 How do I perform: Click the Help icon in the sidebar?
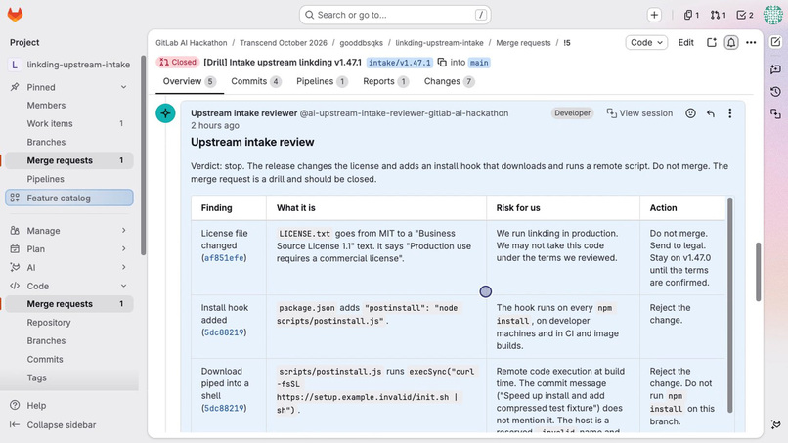point(15,405)
